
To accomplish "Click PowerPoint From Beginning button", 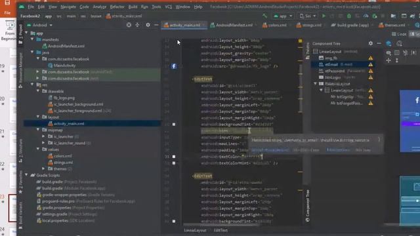I will [x=9, y=31].
